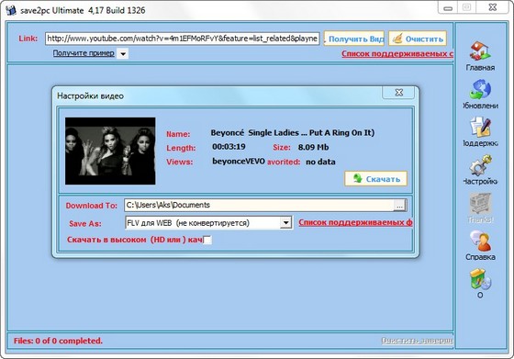Click the Получить Видео button

coord(354,39)
